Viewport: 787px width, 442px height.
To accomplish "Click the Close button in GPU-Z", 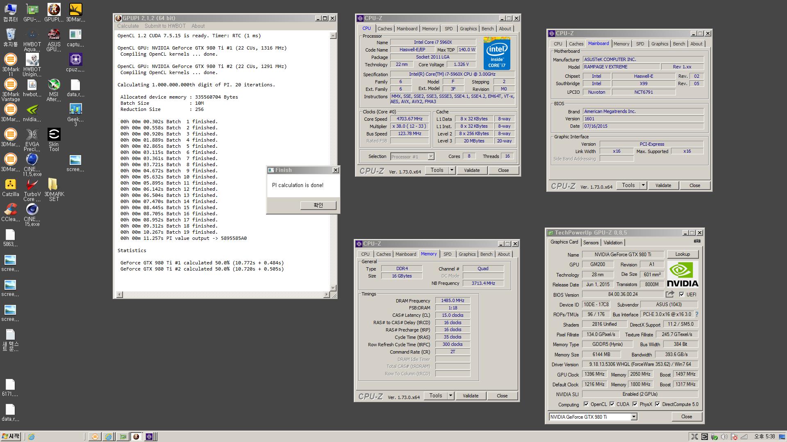I will (687, 417).
